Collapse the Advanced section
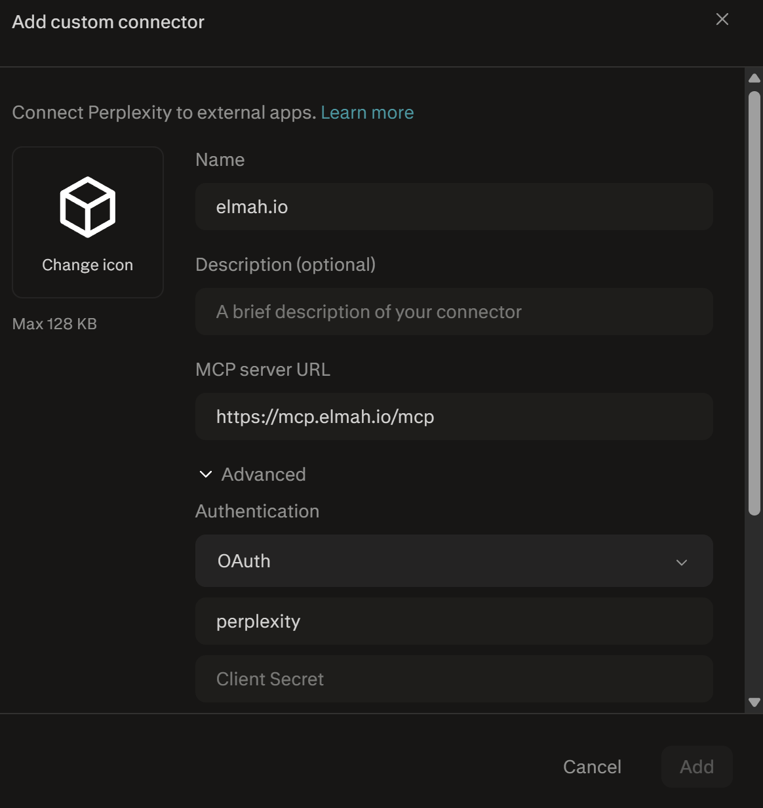The image size is (763, 808). tap(205, 474)
